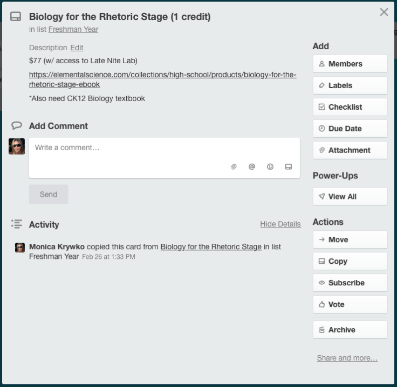This screenshot has width=397, height=387.
Task: Hide Details in Activity section
Action: pos(280,224)
